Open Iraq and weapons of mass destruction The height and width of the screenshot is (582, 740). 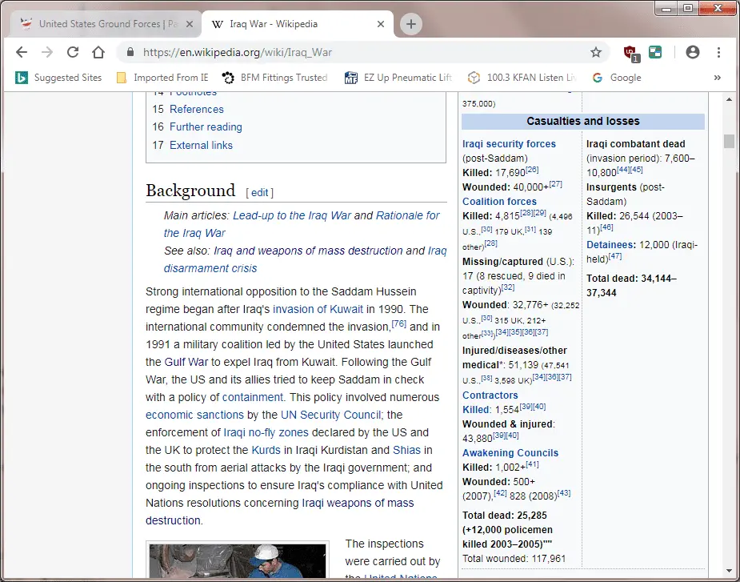click(308, 251)
